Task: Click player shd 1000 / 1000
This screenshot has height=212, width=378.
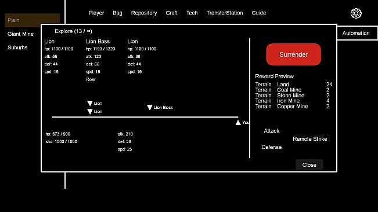Action: click(61, 141)
